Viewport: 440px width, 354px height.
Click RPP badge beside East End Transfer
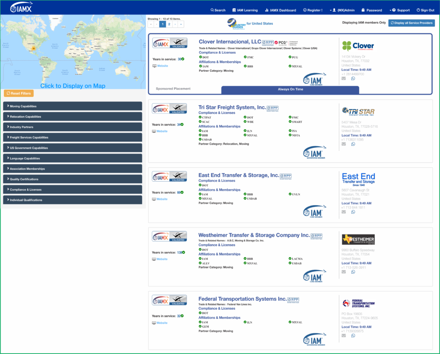click(286, 176)
